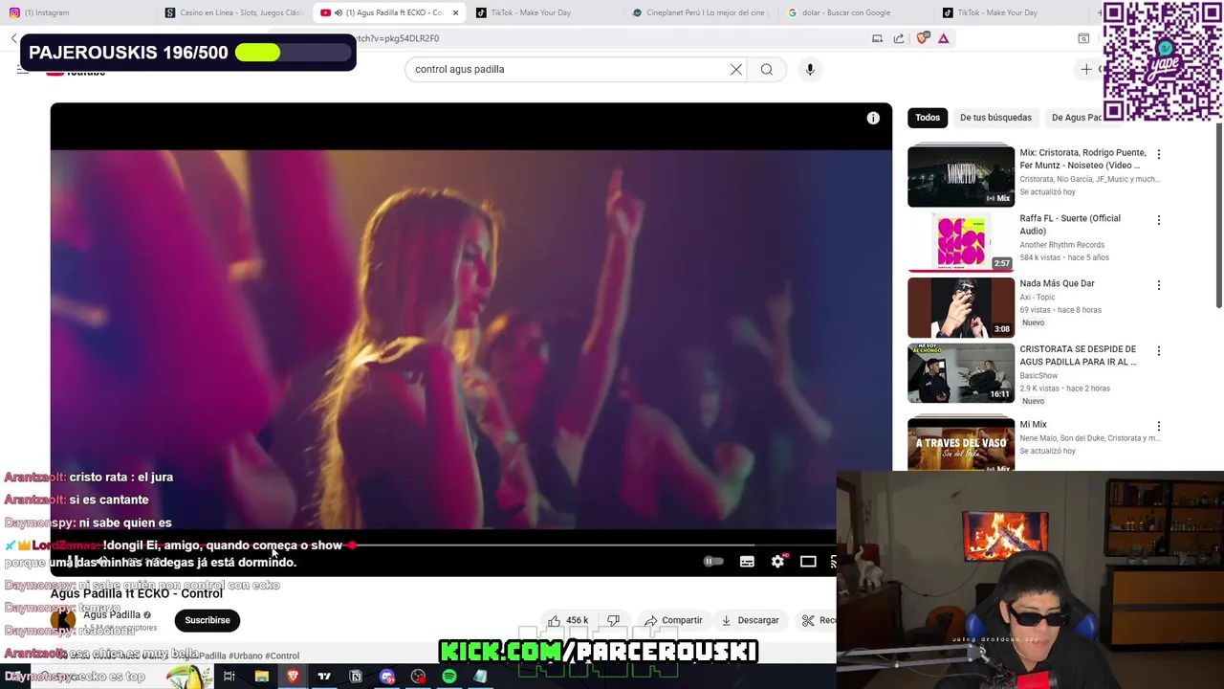The image size is (1224, 689).
Task: Play the Raffa FL Suerte thumbnail
Action: click(961, 242)
